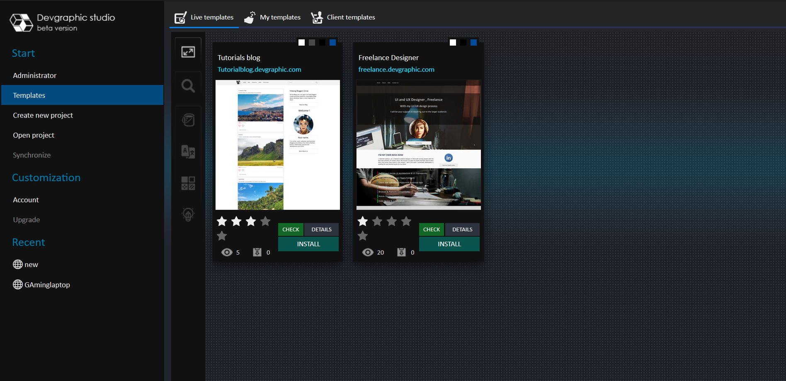This screenshot has height=381, width=786.
Task: Click the Start section heading
Action: point(23,53)
